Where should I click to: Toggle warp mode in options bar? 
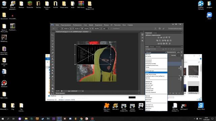coord(155,29)
